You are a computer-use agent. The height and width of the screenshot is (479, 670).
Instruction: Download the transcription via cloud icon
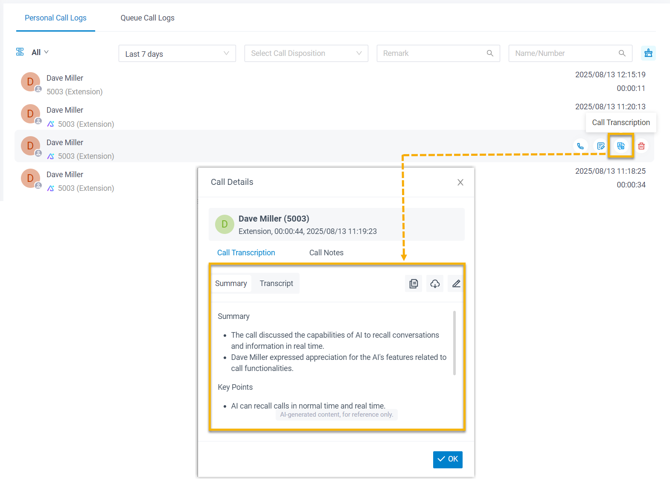[x=434, y=283]
